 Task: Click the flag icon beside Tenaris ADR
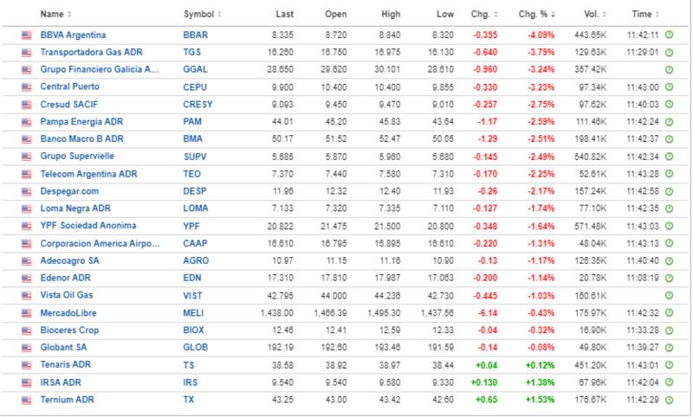click(x=27, y=364)
